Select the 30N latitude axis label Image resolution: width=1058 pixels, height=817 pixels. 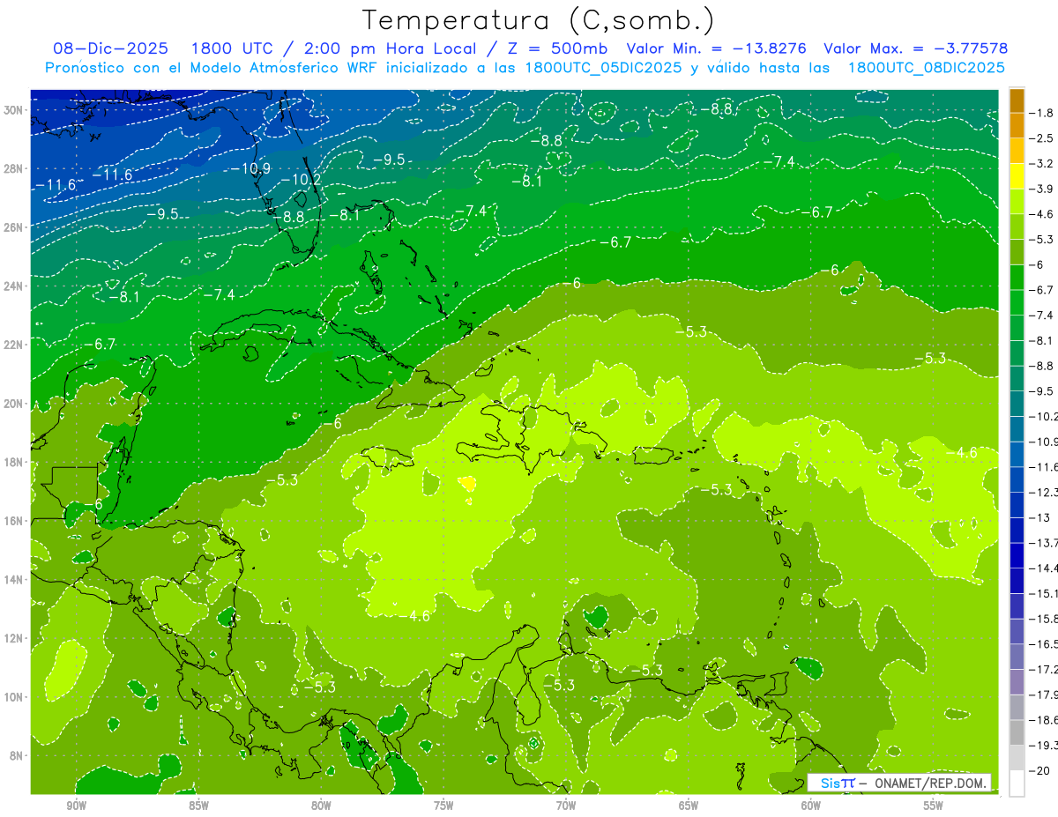13,110
